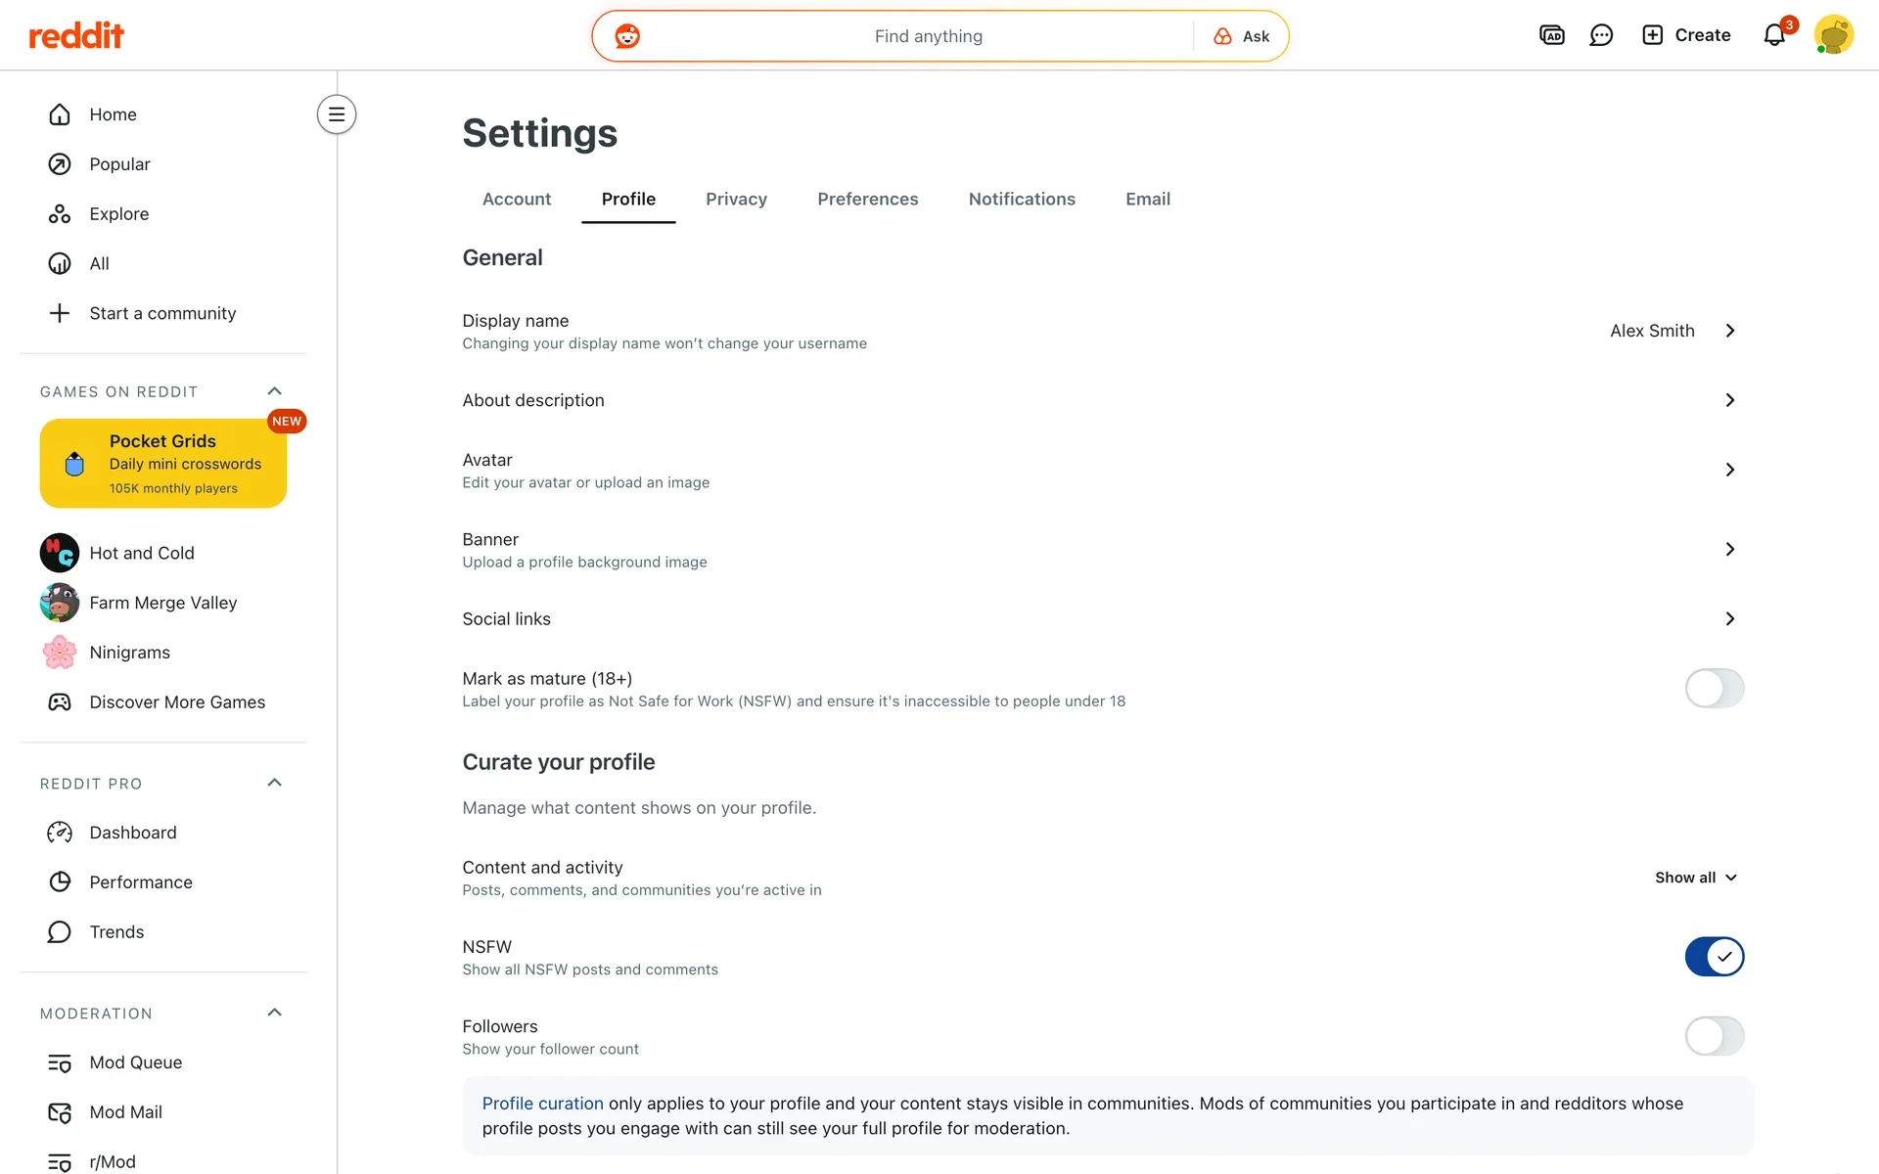Click the Reddit logo

click(x=76, y=36)
